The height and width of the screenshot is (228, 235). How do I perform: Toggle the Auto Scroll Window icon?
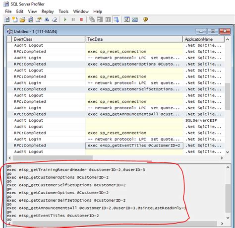click(116, 19)
